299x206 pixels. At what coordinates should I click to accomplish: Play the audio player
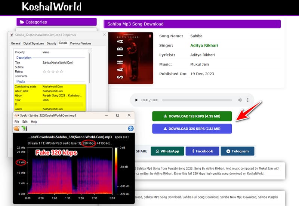point(136,100)
